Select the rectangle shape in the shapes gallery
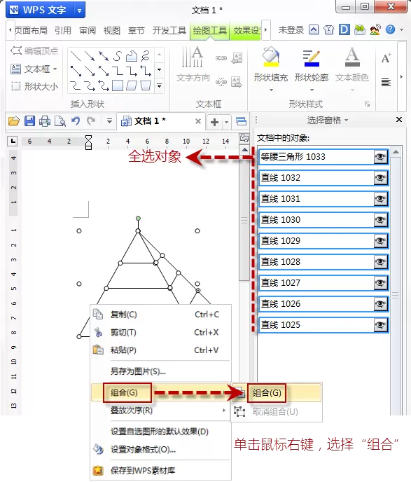Viewport: 411px width, 482px height. pyautogui.click(x=118, y=85)
